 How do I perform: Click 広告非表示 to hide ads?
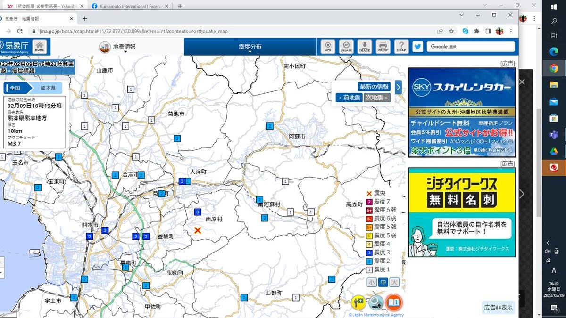click(x=498, y=307)
